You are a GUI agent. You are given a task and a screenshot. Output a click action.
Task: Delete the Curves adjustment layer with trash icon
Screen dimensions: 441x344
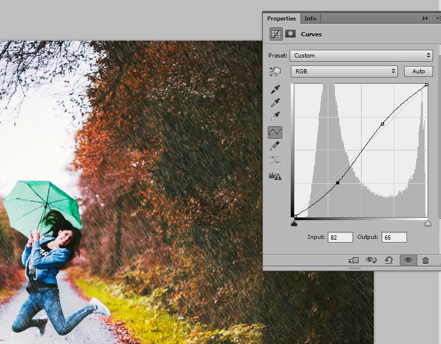pos(426,260)
